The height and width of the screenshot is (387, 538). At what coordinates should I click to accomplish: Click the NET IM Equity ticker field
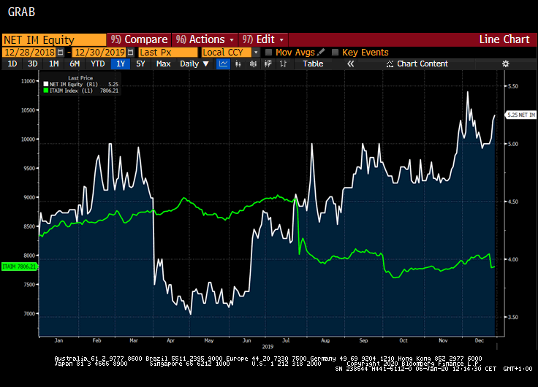[53, 39]
